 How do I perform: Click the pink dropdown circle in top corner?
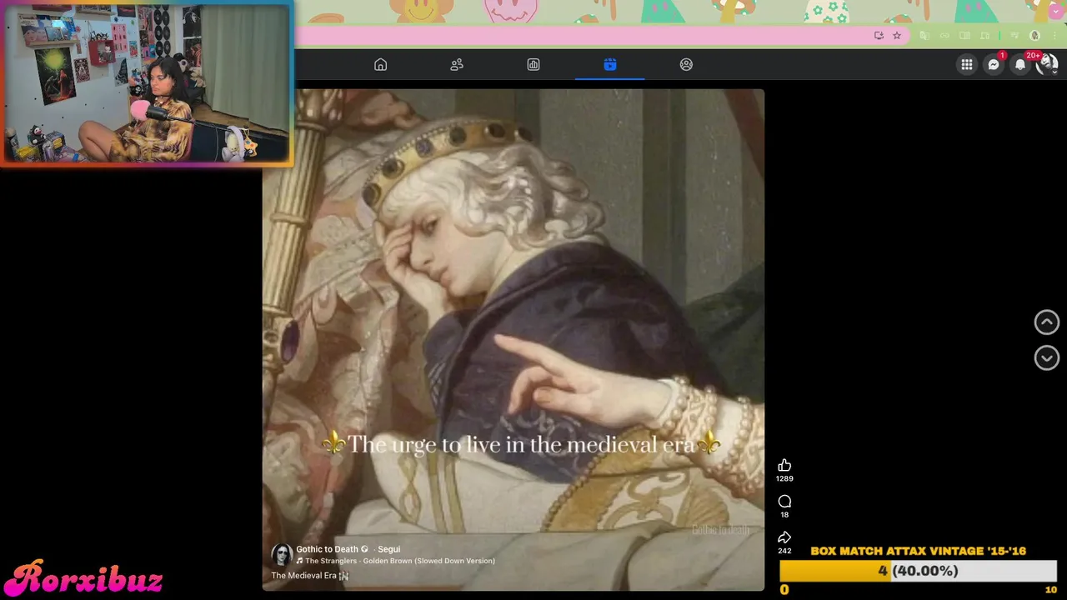(x=1055, y=11)
